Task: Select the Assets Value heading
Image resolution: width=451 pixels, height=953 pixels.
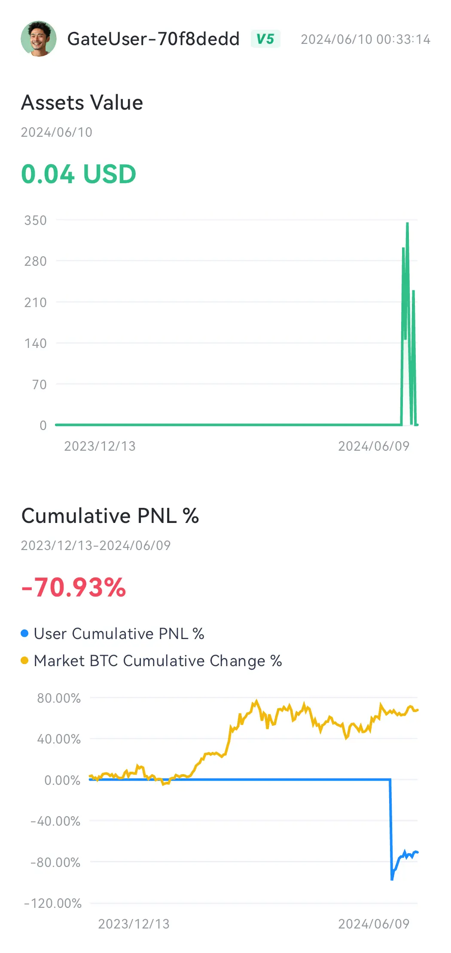Action: click(82, 103)
